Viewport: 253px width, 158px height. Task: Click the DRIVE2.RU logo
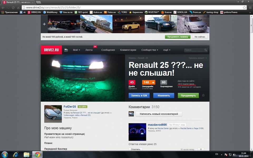point(51,50)
